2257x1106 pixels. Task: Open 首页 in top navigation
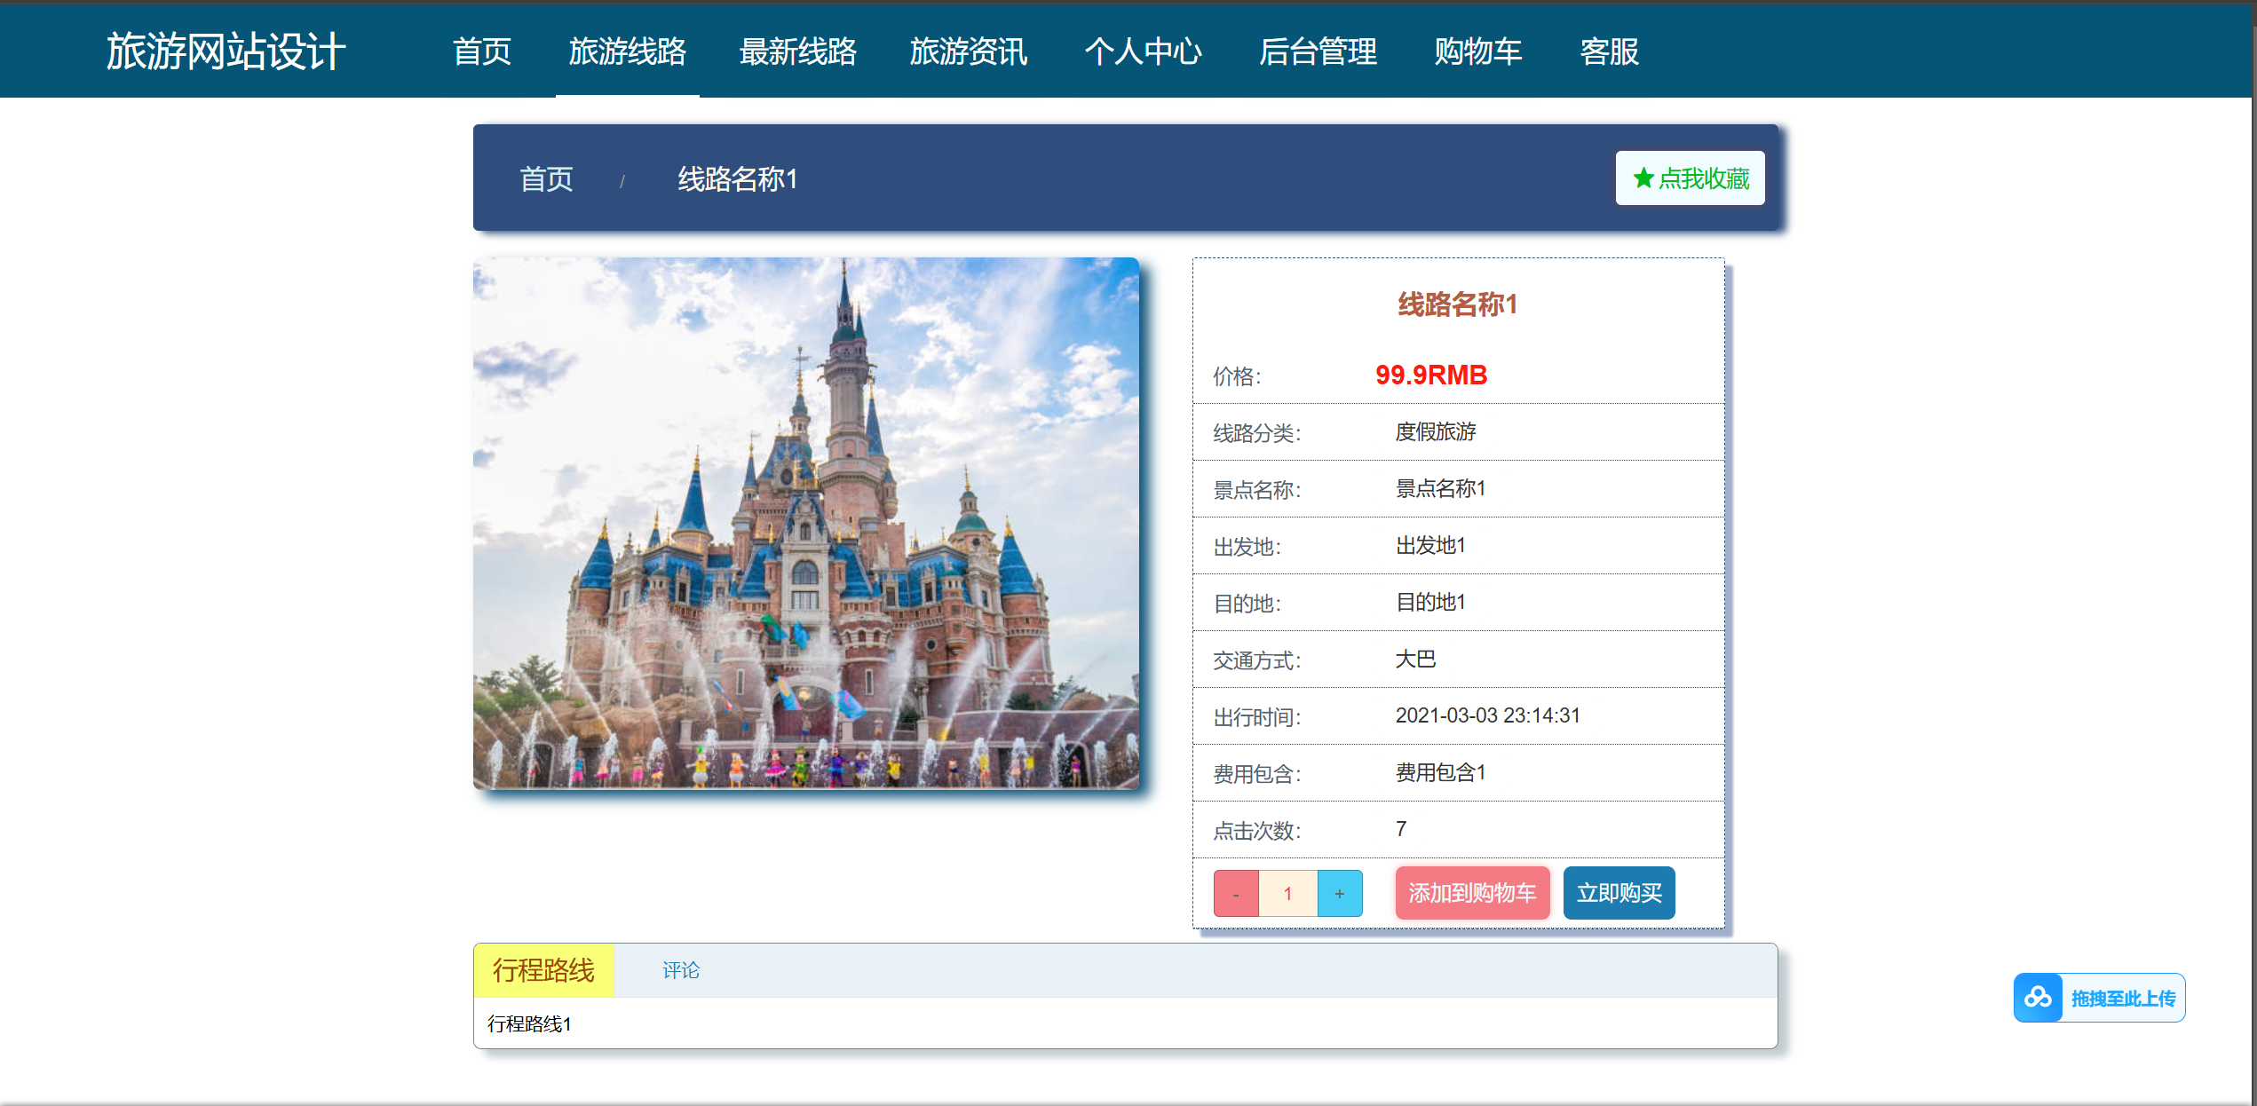coord(482,51)
